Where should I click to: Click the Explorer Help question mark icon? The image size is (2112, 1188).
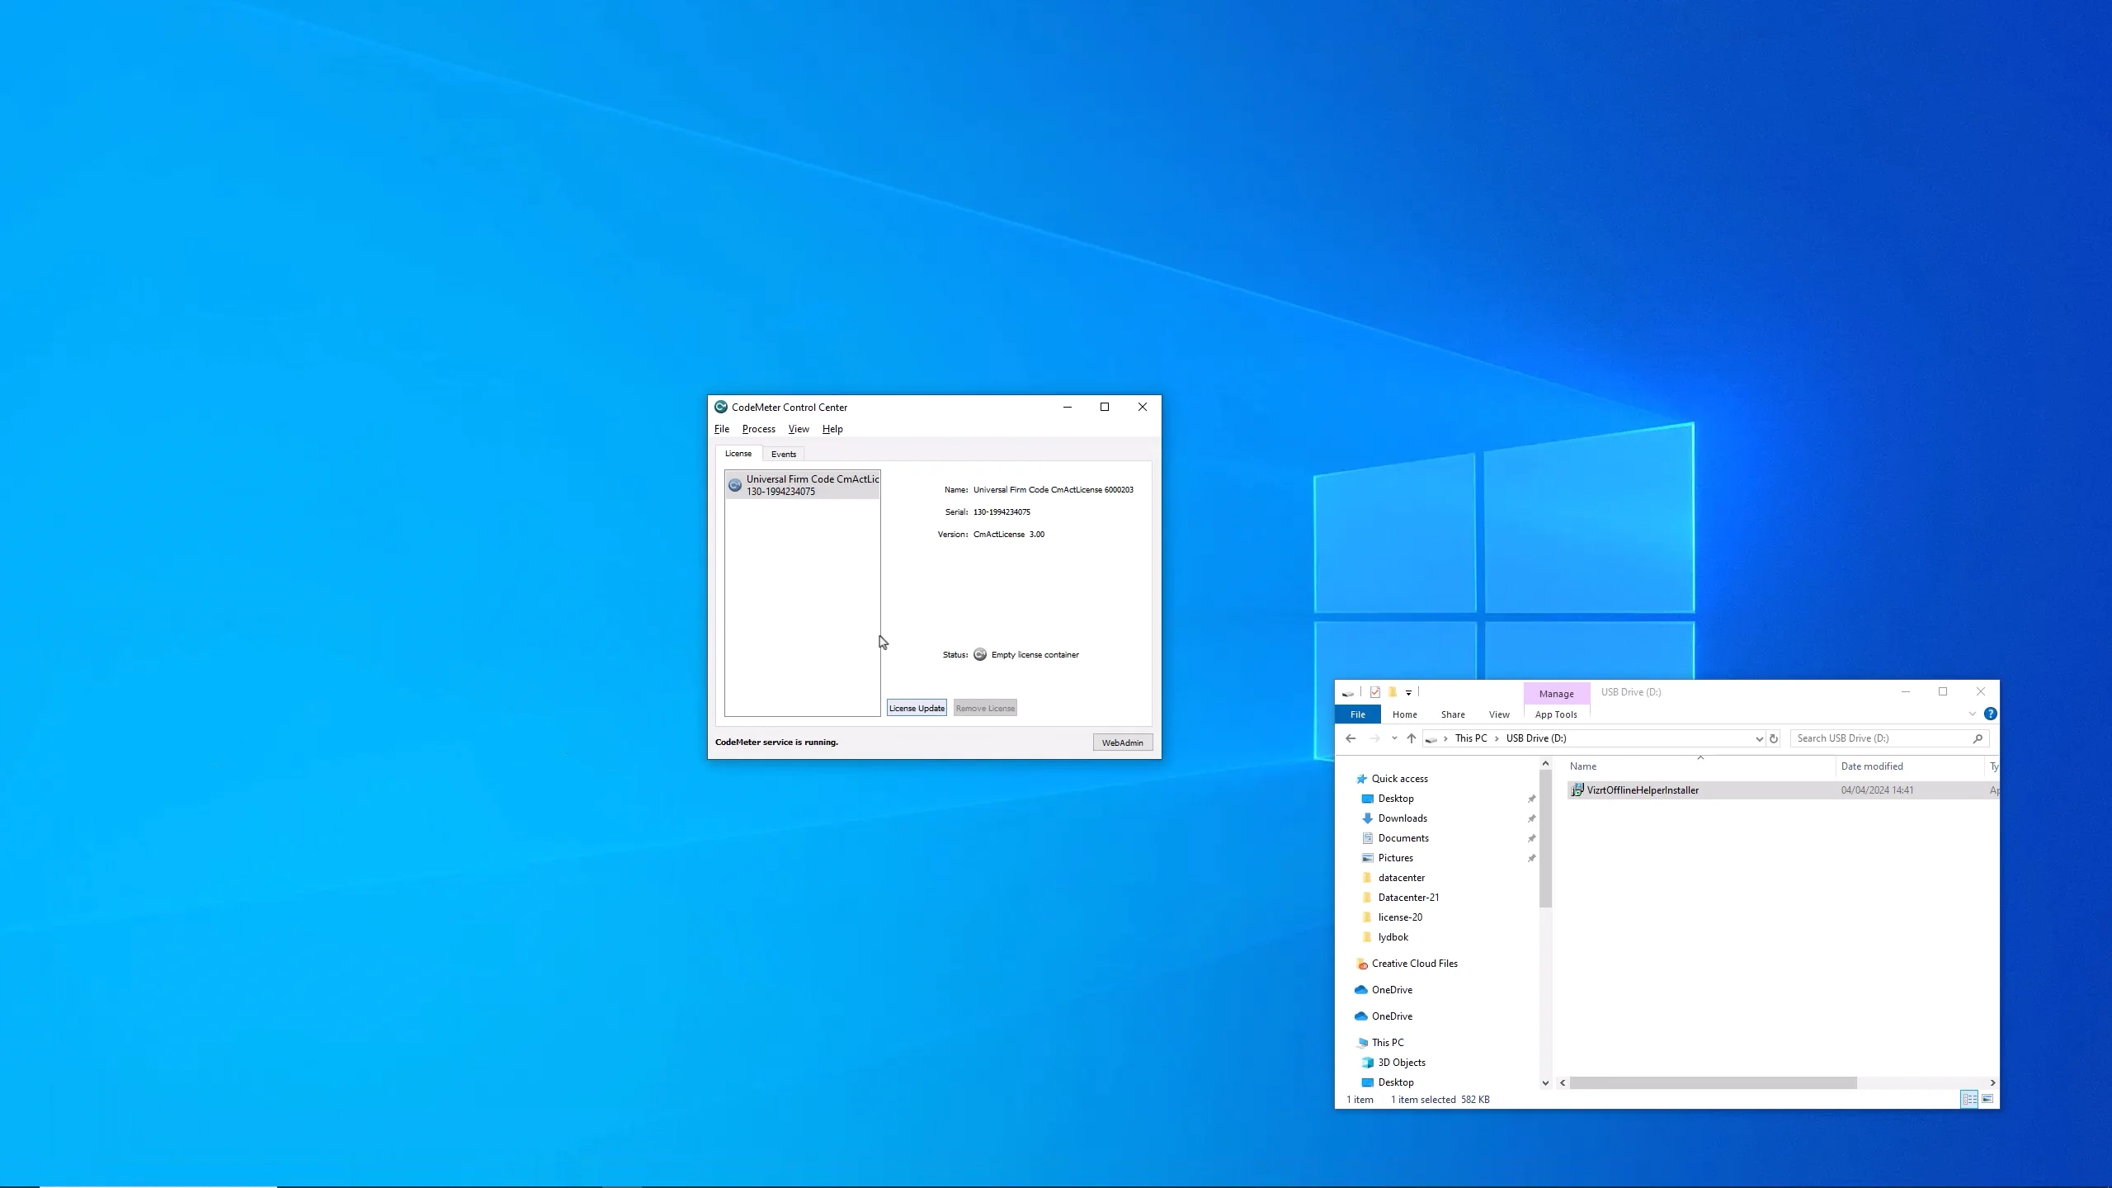coord(1990,714)
